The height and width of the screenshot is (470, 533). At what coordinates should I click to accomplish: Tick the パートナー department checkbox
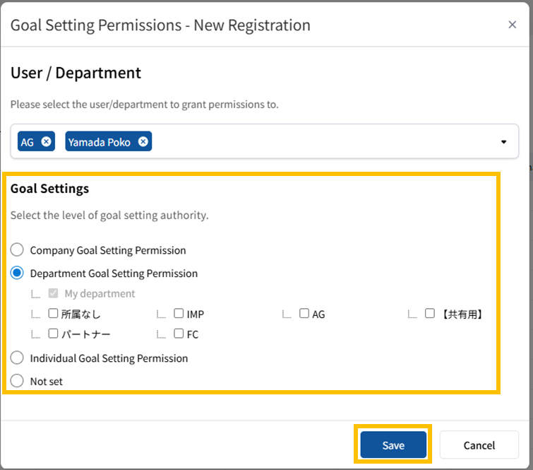(x=53, y=334)
